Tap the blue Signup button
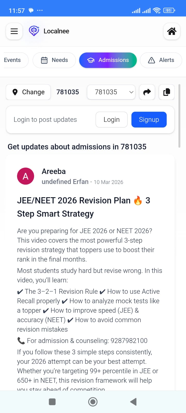Viewport: 186px width, 413px height. pyautogui.click(x=149, y=120)
